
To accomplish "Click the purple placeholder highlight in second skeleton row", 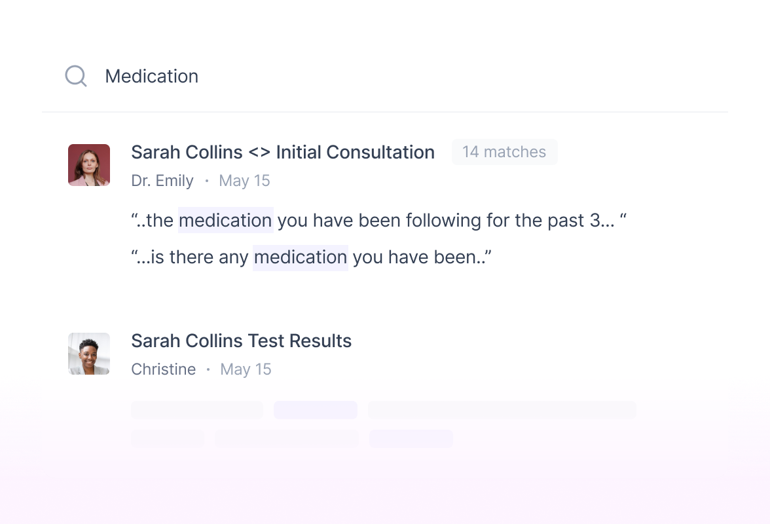I will coord(411,439).
